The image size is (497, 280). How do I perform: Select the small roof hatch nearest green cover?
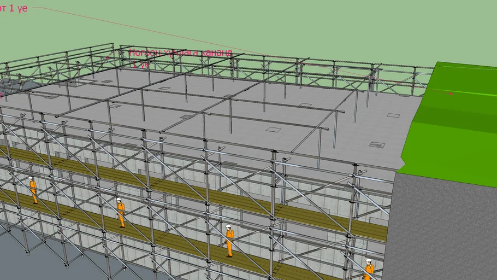[393, 115]
